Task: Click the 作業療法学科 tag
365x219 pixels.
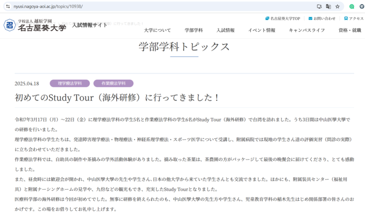Action: [113, 83]
